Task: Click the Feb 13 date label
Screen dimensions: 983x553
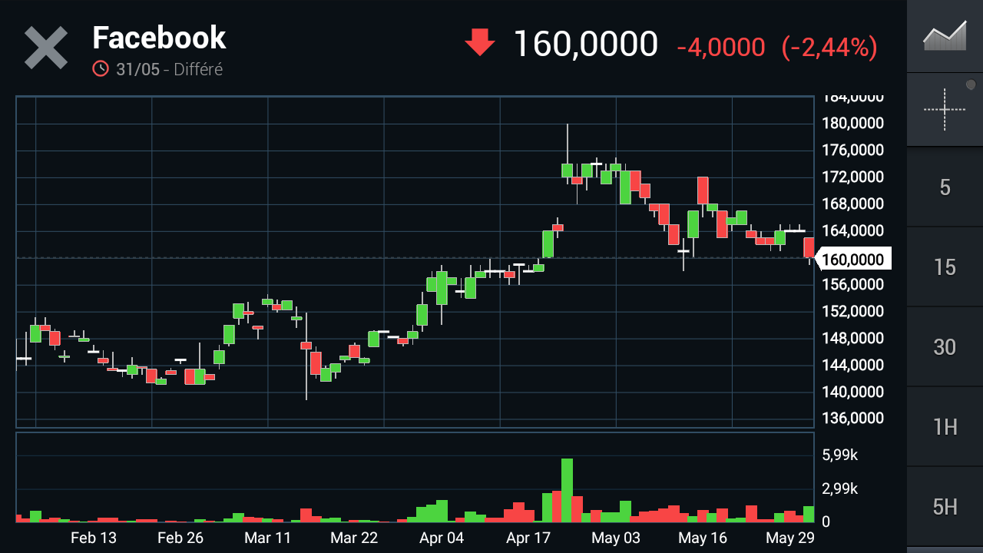Action: click(x=94, y=538)
